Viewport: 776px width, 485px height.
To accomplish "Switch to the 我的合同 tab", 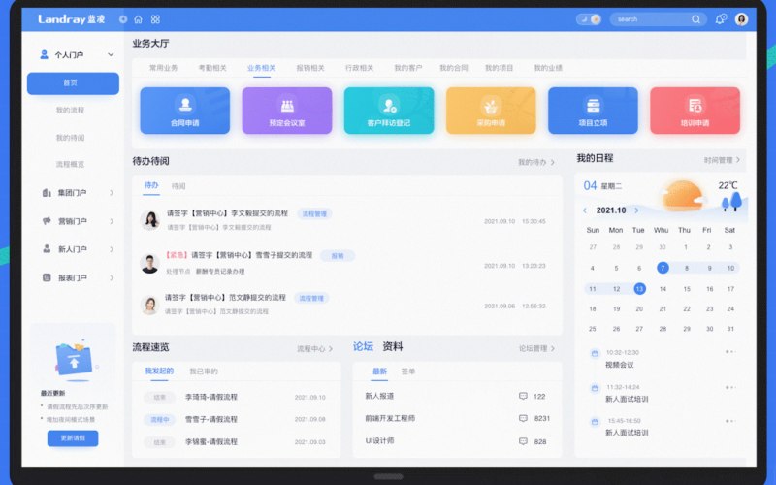I will [x=453, y=68].
